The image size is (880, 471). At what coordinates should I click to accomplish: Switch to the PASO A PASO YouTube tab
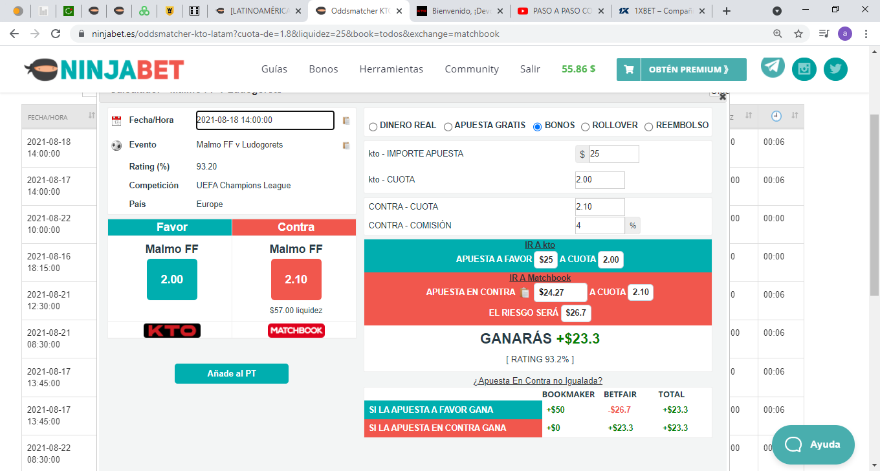click(560, 11)
